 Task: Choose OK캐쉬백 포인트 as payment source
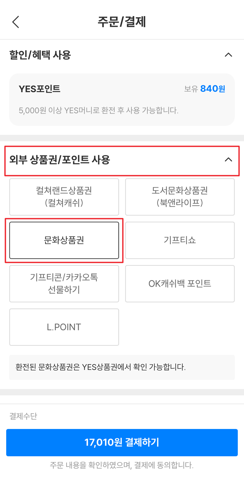[x=180, y=284]
